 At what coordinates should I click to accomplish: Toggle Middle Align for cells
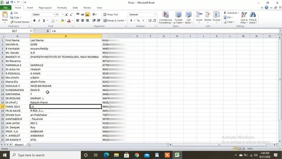point(82,15)
